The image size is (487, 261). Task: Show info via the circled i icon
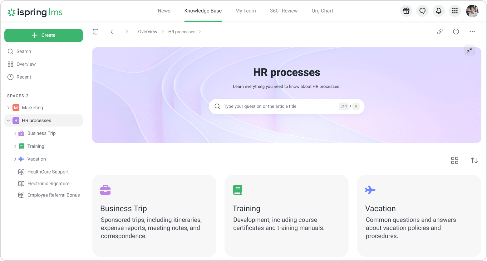456,31
